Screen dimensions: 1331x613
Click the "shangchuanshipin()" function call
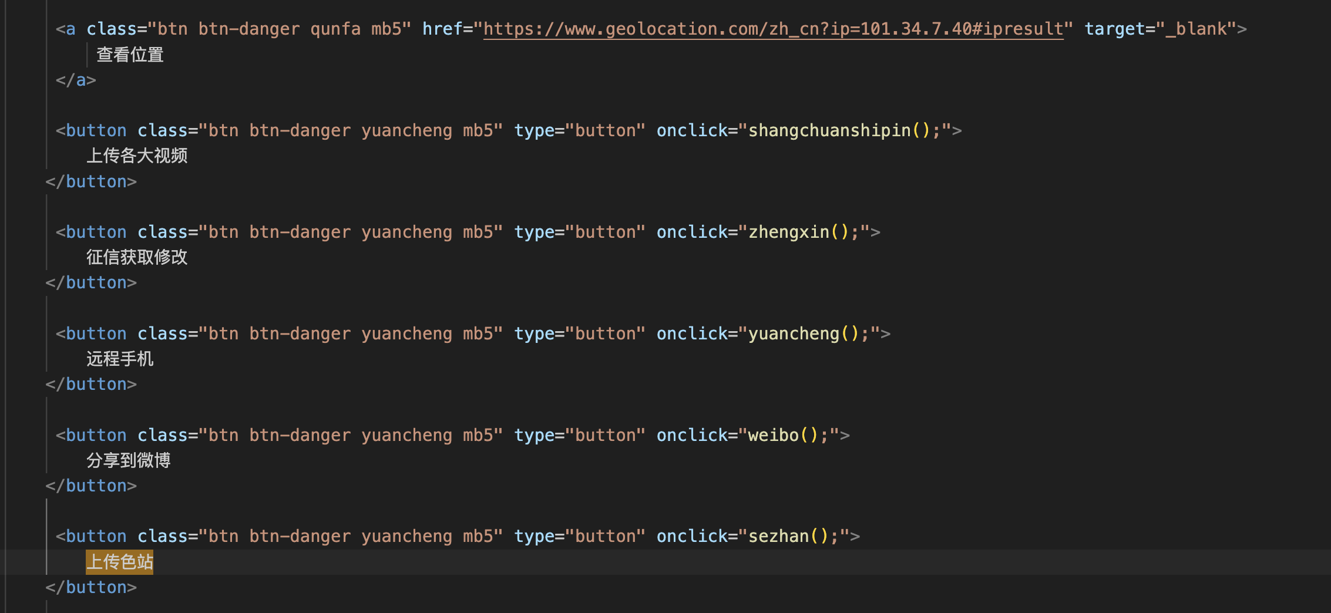(x=839, y=130)
